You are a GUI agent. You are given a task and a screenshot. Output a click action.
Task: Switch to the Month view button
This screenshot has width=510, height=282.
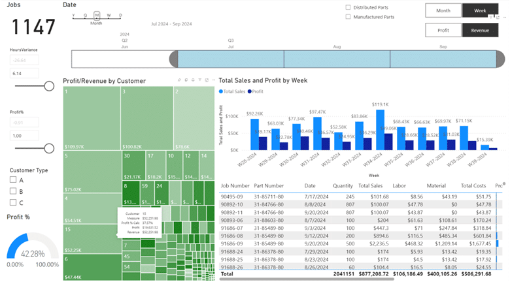tap(443, 10)
